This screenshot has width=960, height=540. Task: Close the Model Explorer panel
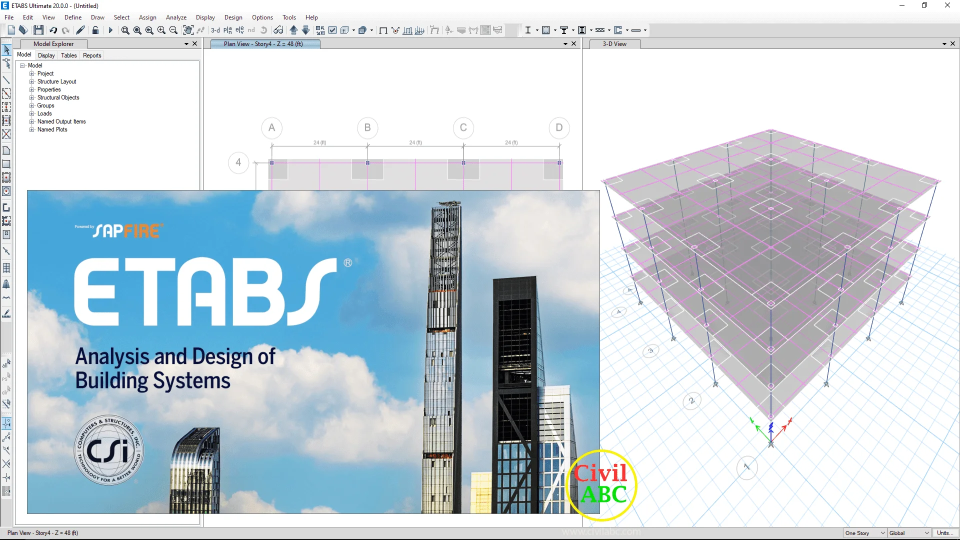click(x=195, y=44)
